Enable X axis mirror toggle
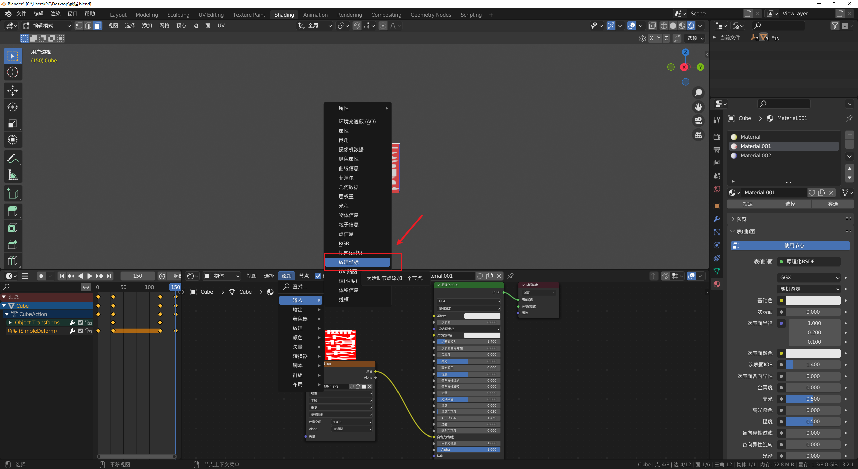 [x=651, y=38]
